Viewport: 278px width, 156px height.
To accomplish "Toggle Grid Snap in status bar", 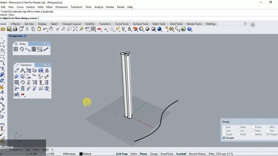I will (122, 154).
